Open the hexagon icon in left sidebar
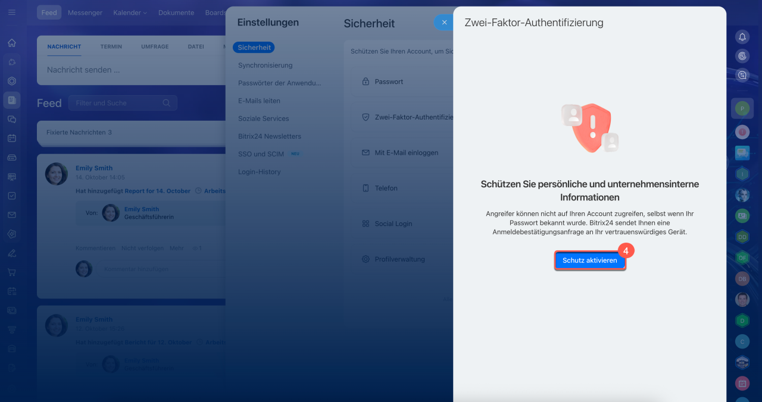This screenshot has height=402, width=762. click(x=12, y=81)
